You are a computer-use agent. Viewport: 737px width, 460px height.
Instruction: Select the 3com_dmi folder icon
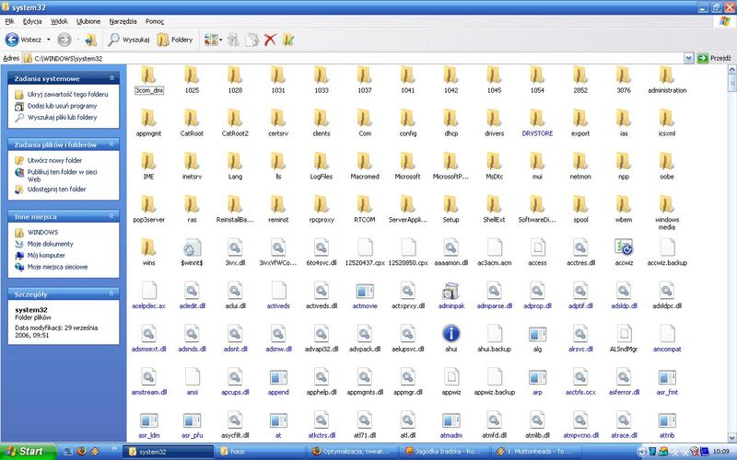pos(148,75)
